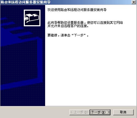Viewport: 137px width, 118px height.
Task: Click the left arrow on the 上一步 button
Action: (72, 112)
